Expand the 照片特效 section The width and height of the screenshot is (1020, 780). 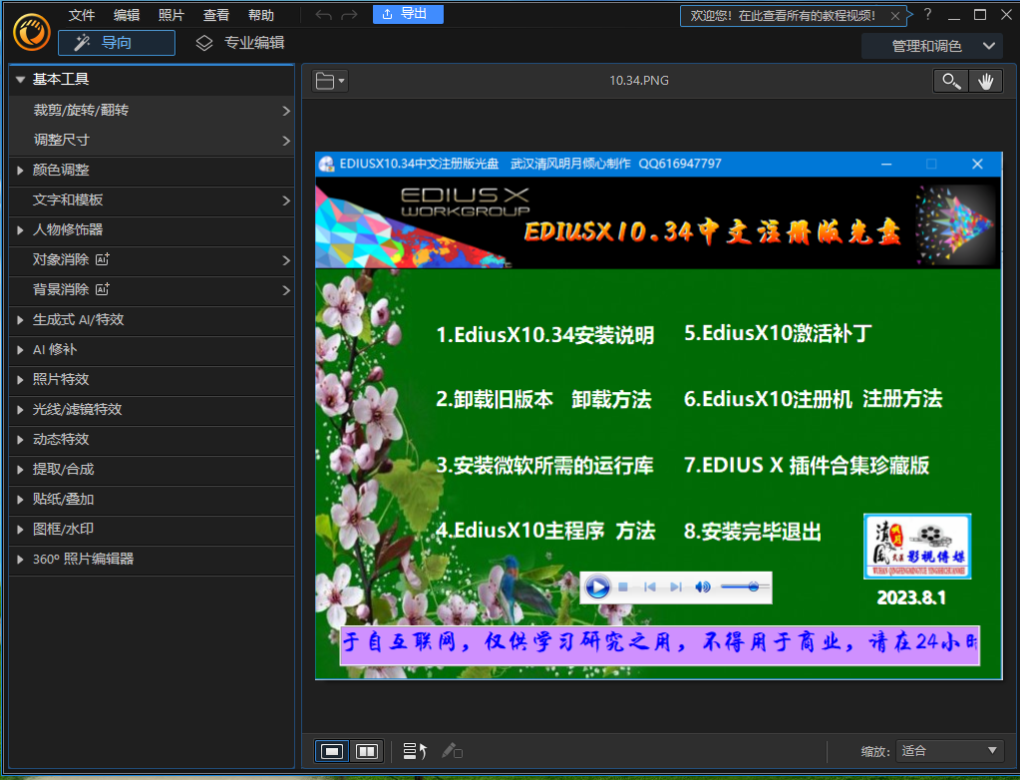click(152, 380)
